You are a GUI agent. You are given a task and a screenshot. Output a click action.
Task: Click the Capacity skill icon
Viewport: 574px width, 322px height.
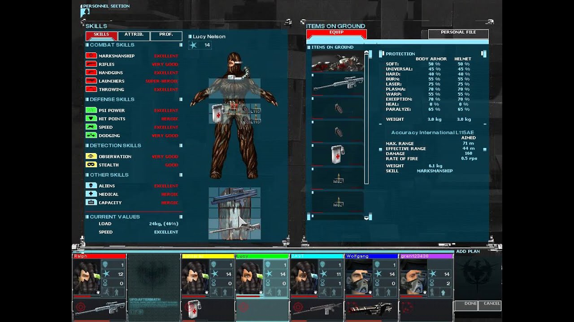coord(91,203)
